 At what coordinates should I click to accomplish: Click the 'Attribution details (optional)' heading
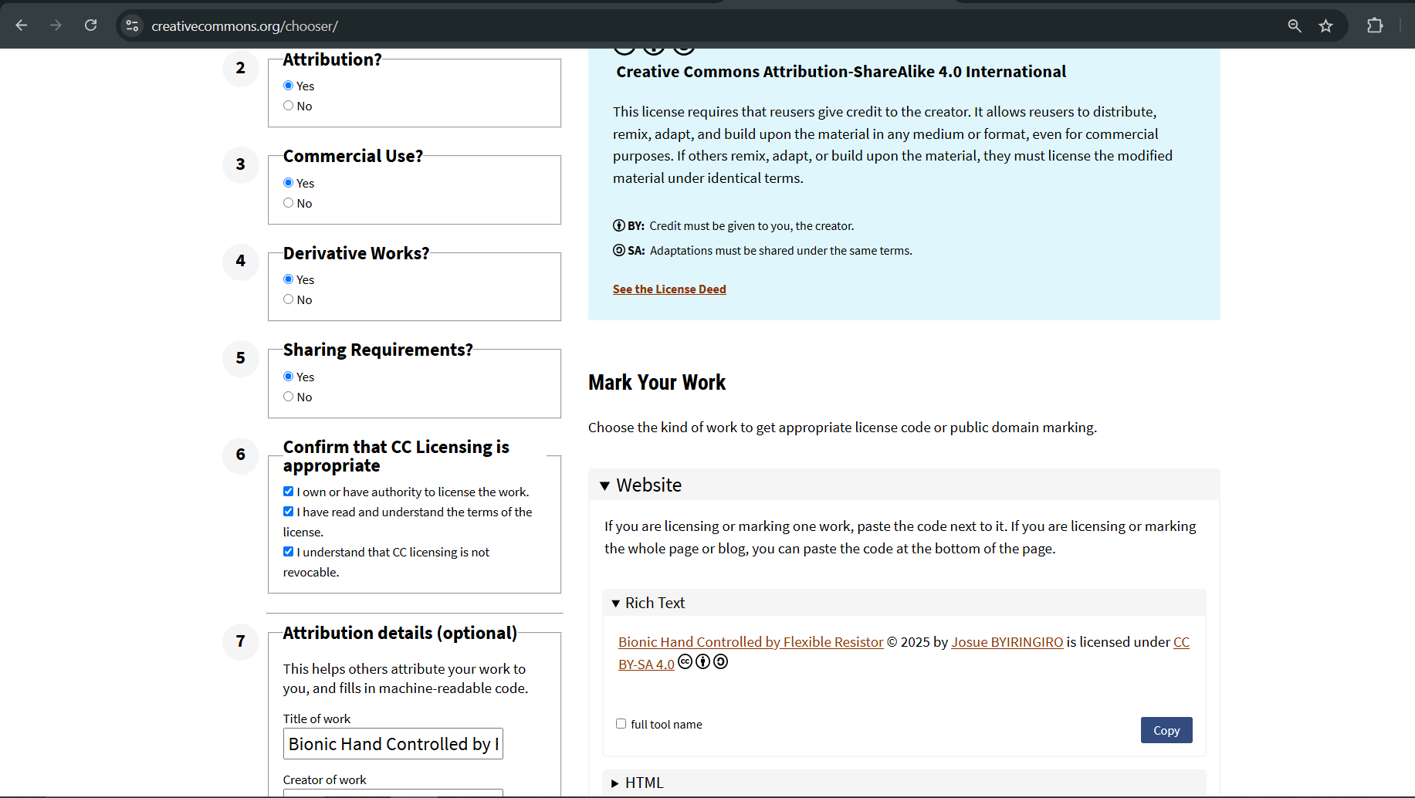[400, 633]
